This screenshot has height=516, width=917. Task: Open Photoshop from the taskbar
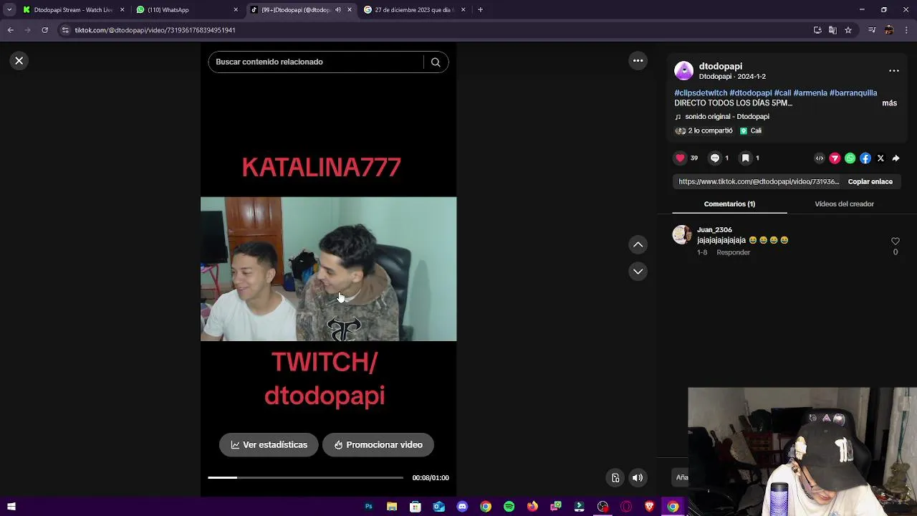(x=368, y=507)
